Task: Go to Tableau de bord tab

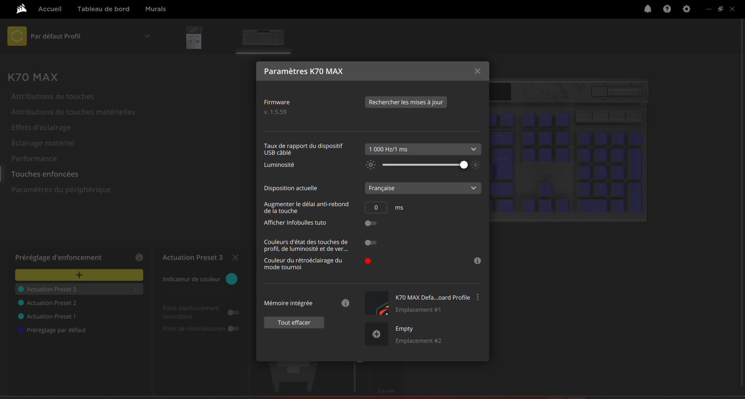Action: pyautogui.click(x=103, y=9)
